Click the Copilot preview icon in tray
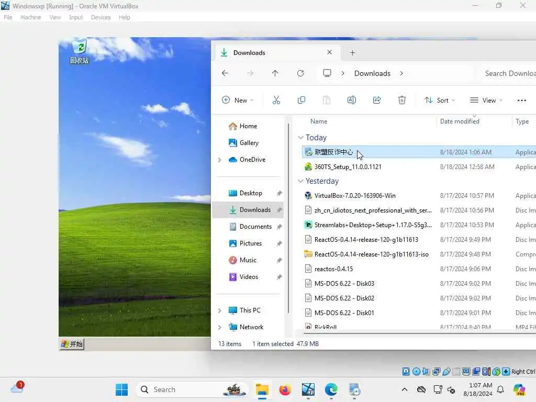The height and width of the screenshot is (402, 536). [x=519, y=389]
